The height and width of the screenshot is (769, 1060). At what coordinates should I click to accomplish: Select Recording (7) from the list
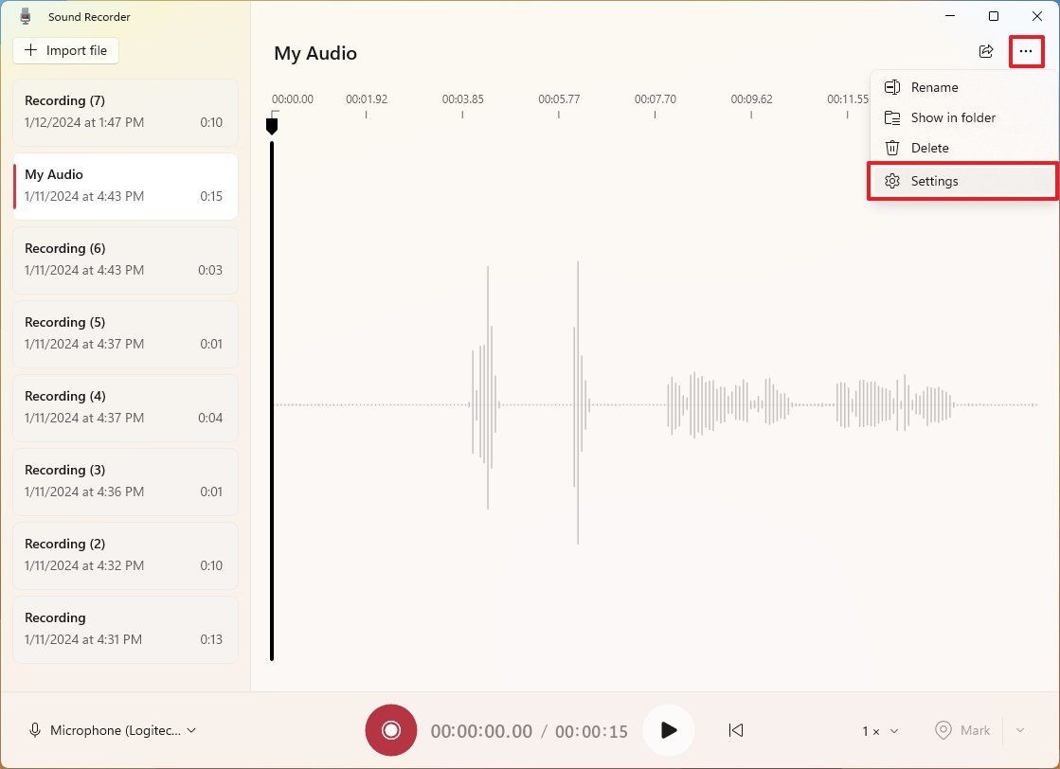124,112
